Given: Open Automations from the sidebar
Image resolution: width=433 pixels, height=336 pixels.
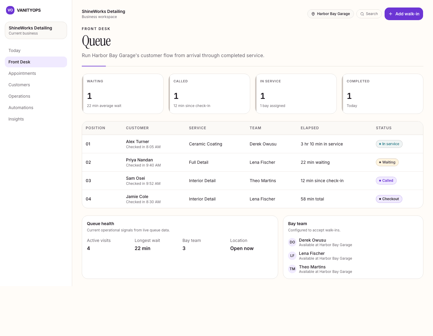Looking at the screenshot, I should (x=36, y=108).
